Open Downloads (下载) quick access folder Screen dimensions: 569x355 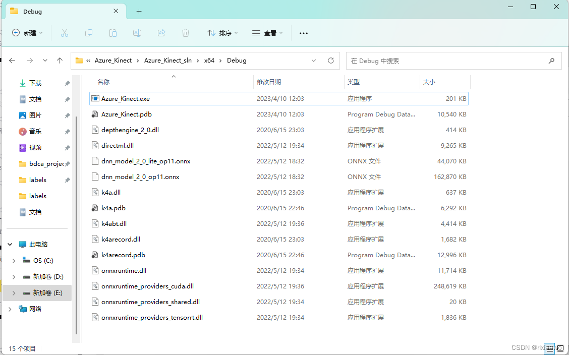point(35,83)
